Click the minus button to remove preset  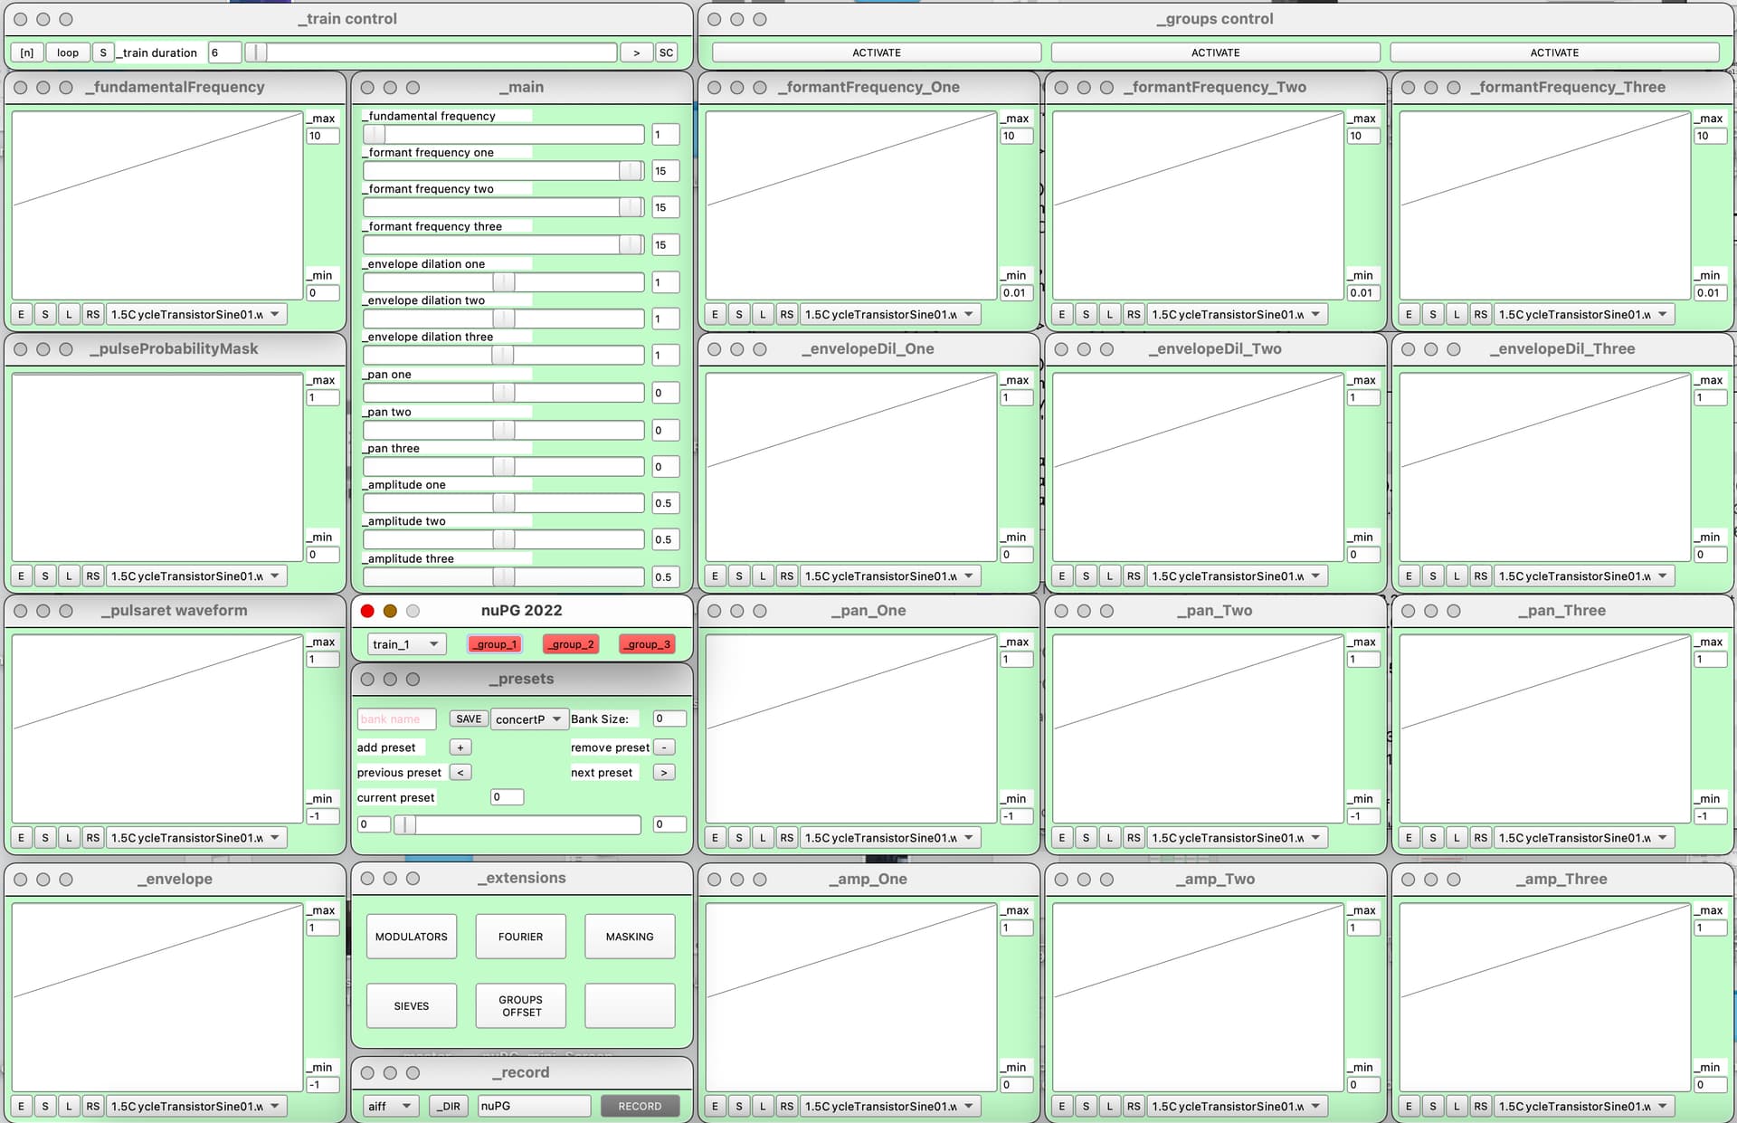pyautogui.click(x=664, y=747)
